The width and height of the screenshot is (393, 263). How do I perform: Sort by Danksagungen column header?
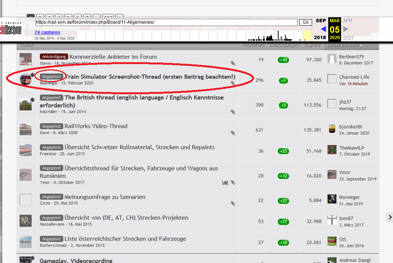point(284,45)
